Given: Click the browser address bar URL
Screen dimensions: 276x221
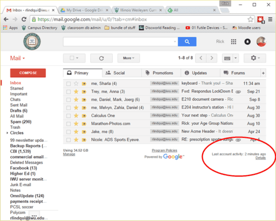Looking at the screenshot, I should point(92,20).
